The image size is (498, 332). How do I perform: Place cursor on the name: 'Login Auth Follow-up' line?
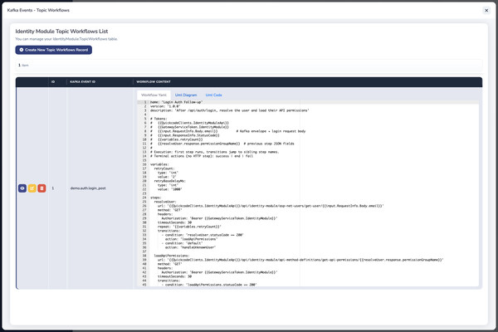pos(176,102)
